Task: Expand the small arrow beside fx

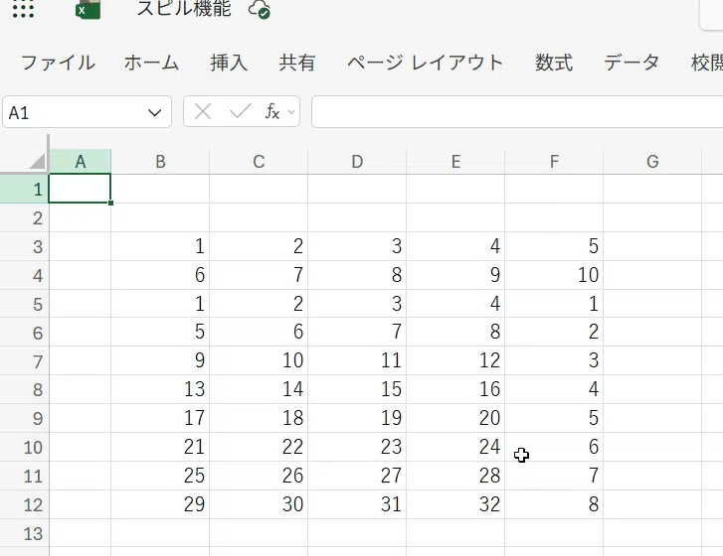Action: (x=291, y=112)
